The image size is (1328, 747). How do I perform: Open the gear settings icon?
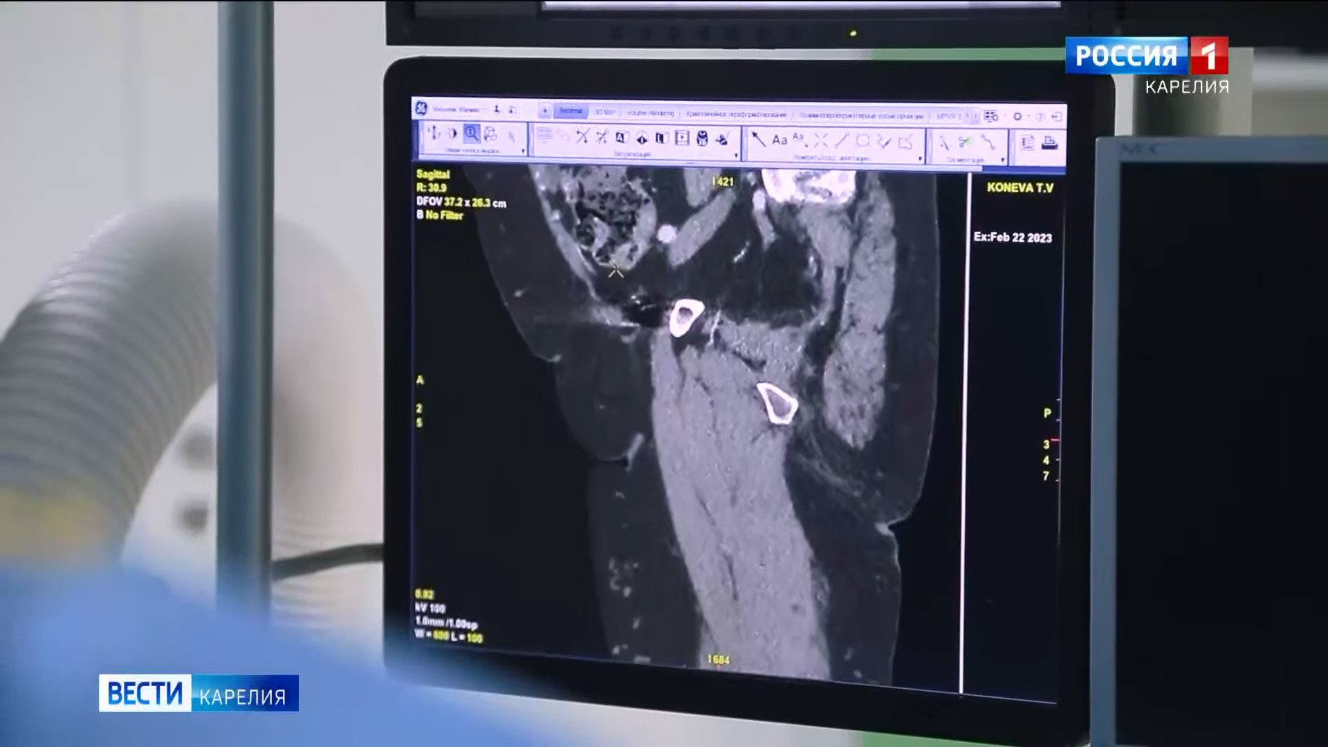click(x=1017, y=116)
